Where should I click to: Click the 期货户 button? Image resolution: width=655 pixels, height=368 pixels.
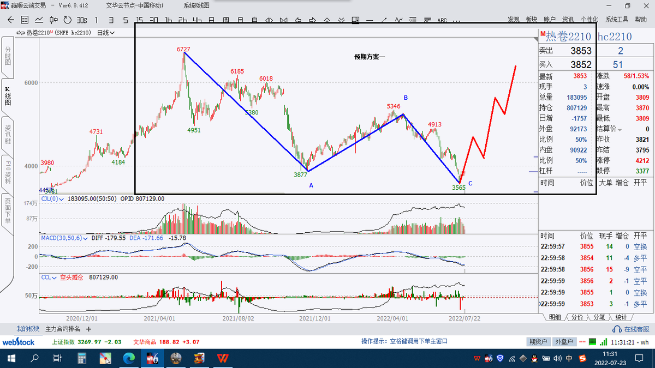click(x=538, y=342)
